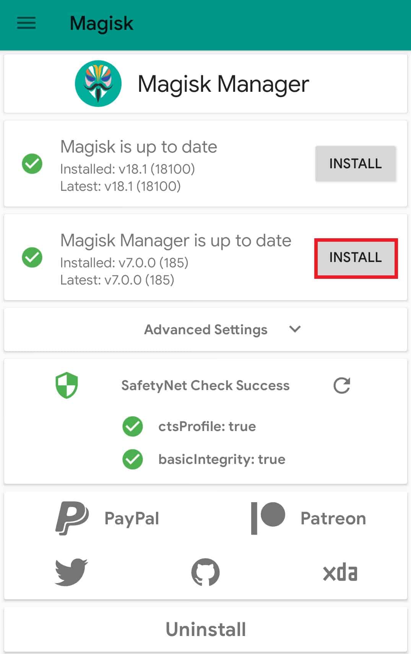Expand the Advanced Settings label
The width and height of the screenshot is (411, 654).
coord(206,329)
